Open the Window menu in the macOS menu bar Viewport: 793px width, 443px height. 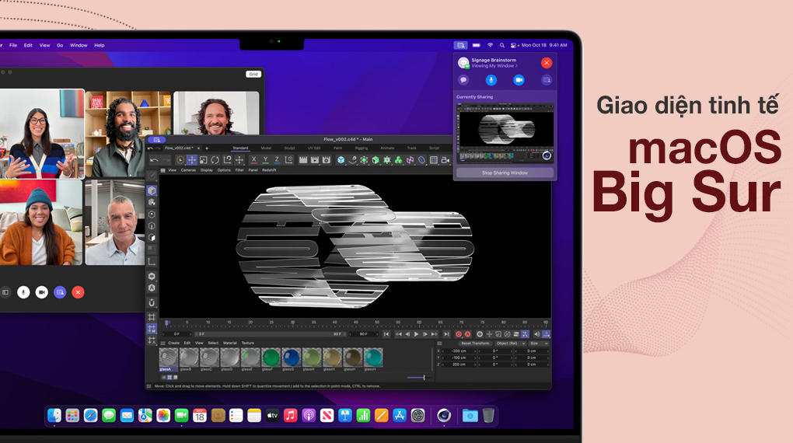(x=79, y=45)
